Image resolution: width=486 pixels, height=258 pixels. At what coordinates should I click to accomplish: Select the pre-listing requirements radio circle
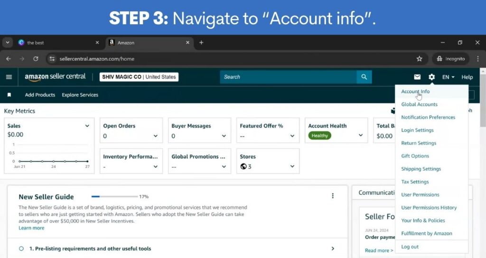(21, 249)
